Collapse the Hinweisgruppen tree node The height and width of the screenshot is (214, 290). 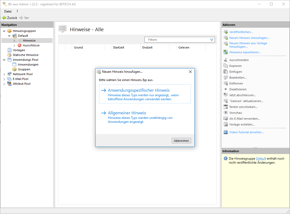click(x=4, y=31)
